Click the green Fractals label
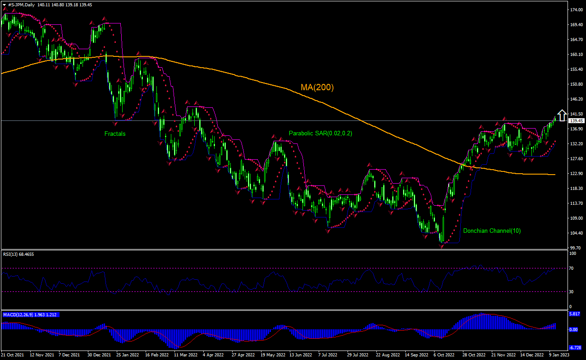This screenshot has height=360, width=586. coord(115,134)
